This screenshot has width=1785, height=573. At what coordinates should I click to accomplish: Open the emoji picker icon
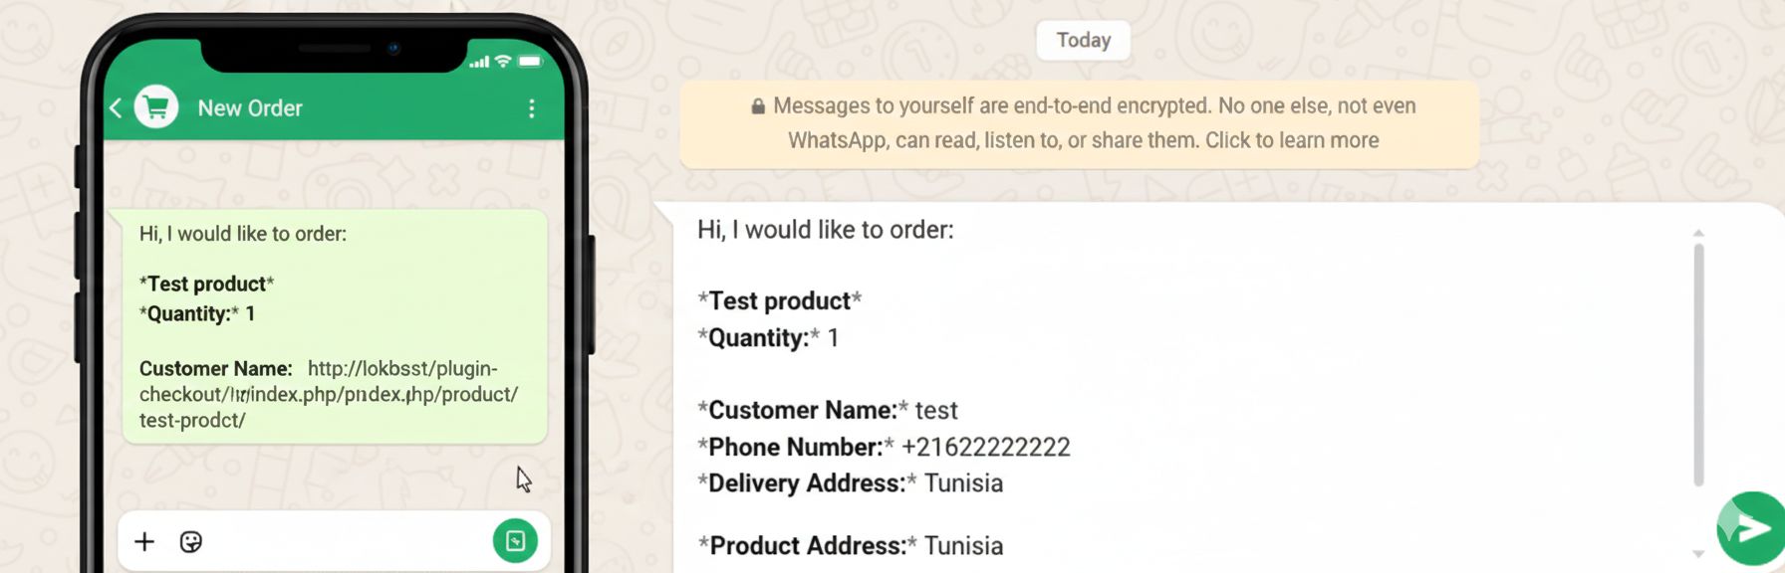(190, 541)
